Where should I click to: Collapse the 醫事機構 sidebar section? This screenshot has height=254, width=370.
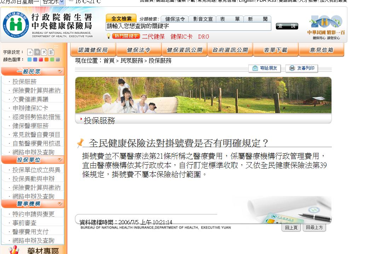pyautogui.click(x=60, y=203)
